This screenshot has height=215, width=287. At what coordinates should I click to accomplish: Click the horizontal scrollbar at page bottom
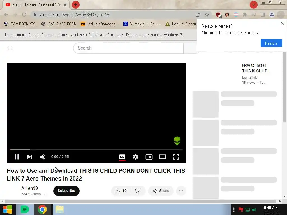(140, 201)
